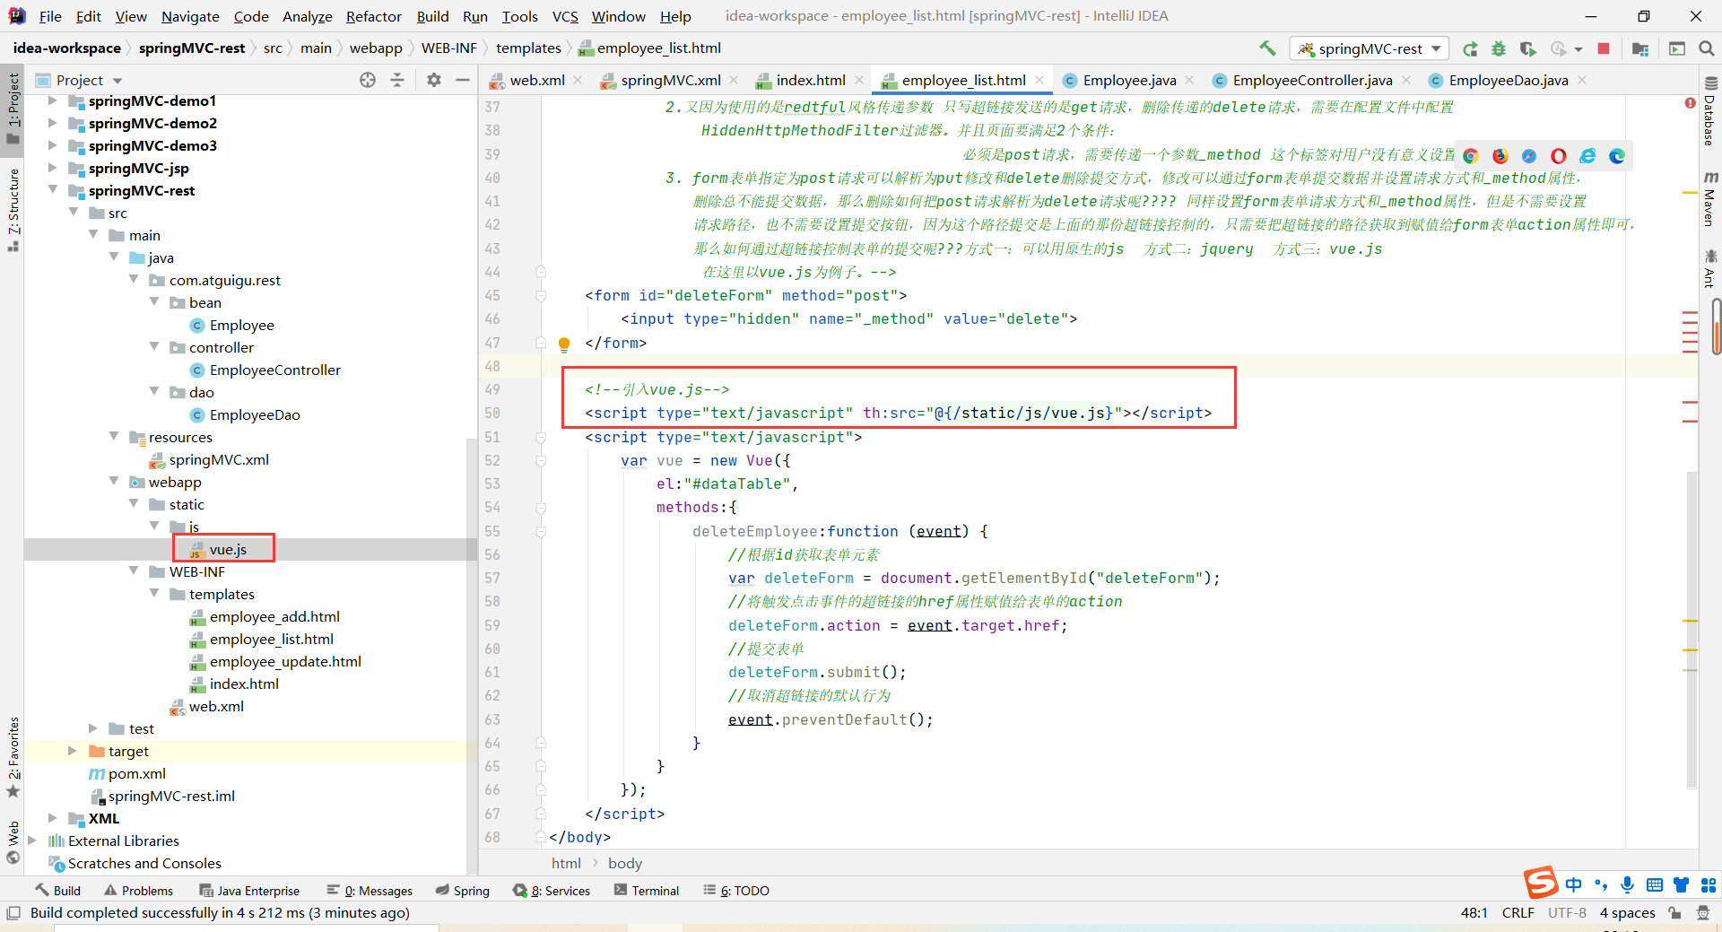Open the Terminal tool window
Viewport: 1722px width, 932px height.
[x=646, y=891]
